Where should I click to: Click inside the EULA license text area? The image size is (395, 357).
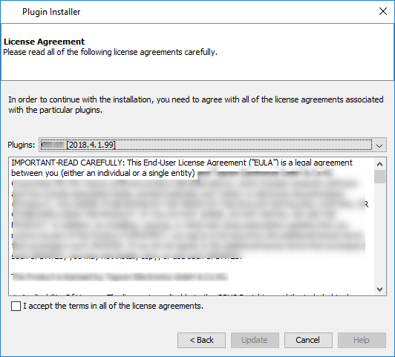[x=192, y=226]
